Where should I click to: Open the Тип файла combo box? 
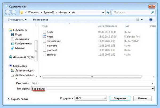93,89
